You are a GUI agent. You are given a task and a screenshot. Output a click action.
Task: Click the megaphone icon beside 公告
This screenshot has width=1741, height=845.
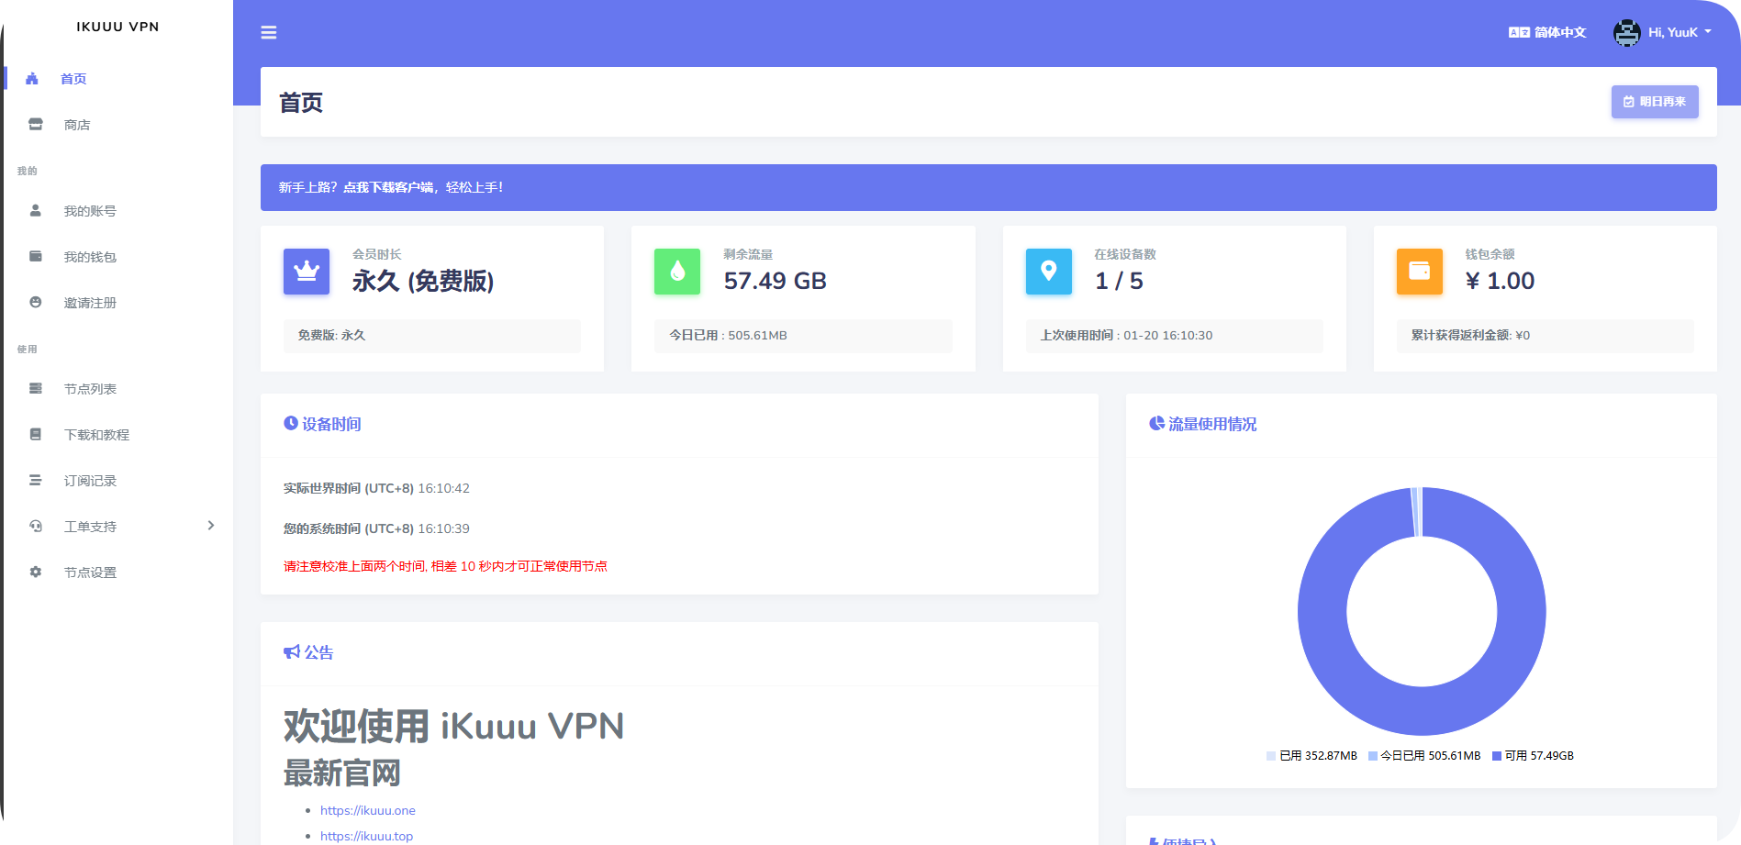[292, 651]
